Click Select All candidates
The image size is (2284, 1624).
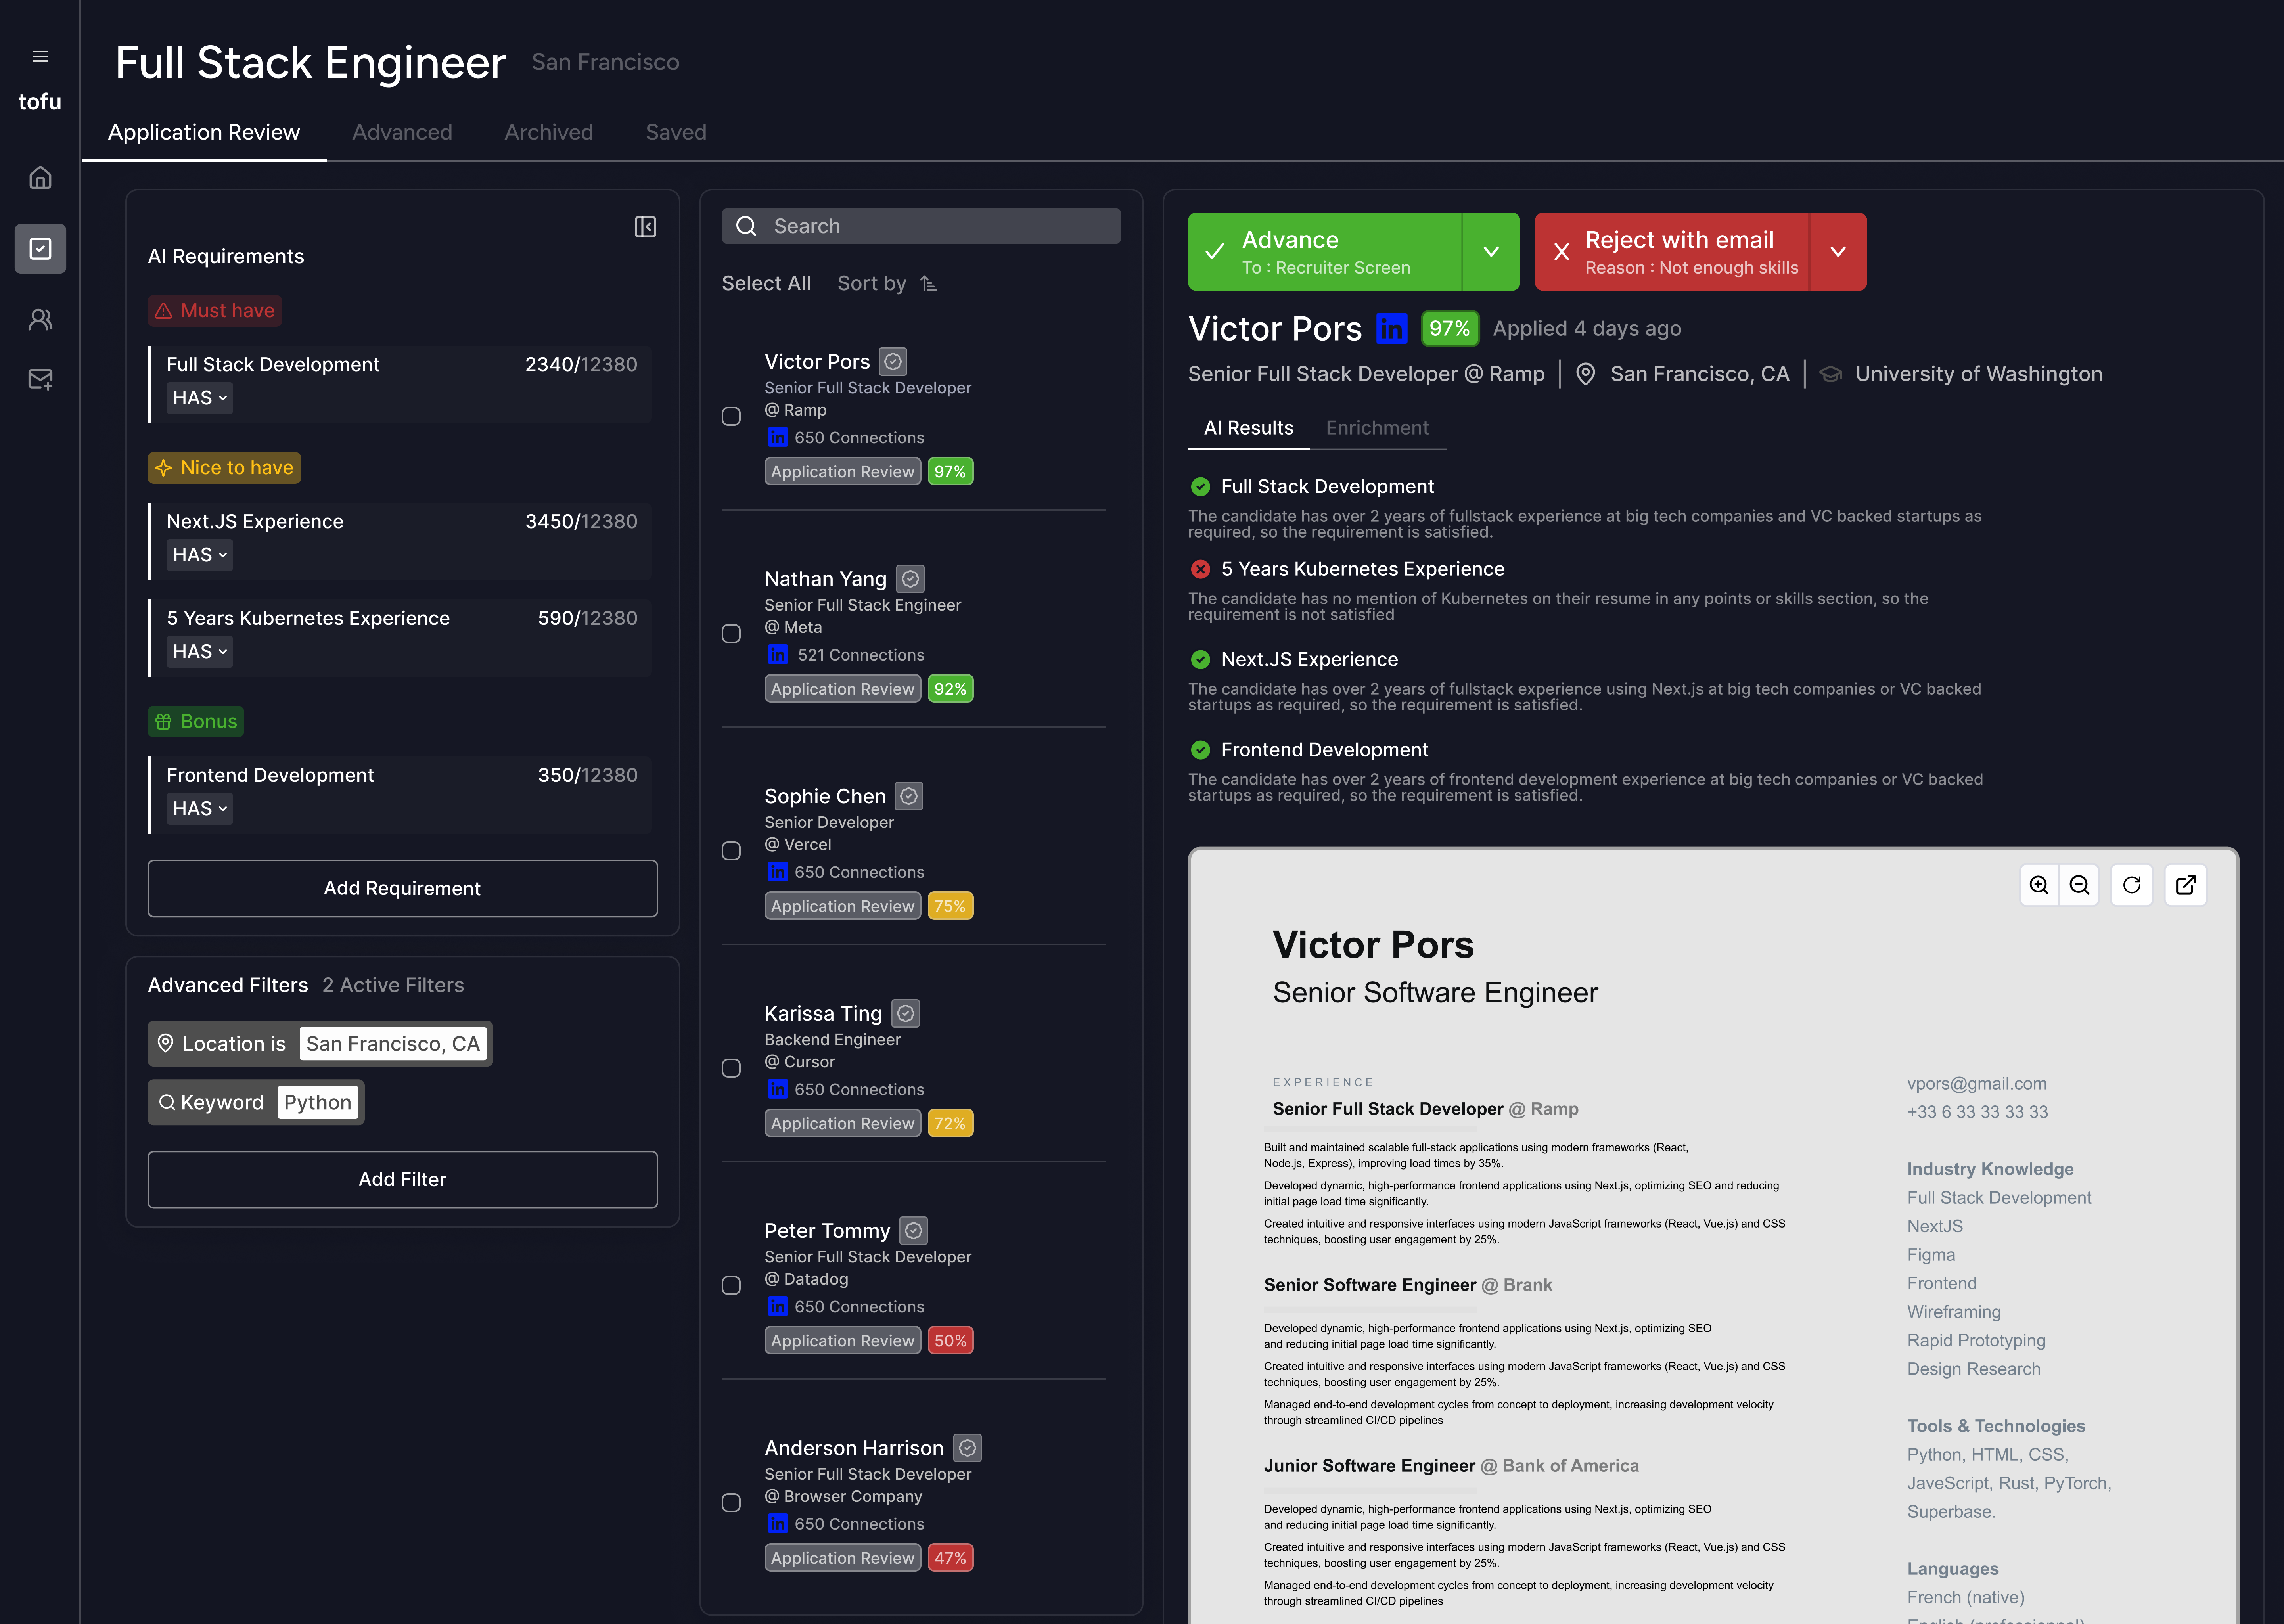766,284
